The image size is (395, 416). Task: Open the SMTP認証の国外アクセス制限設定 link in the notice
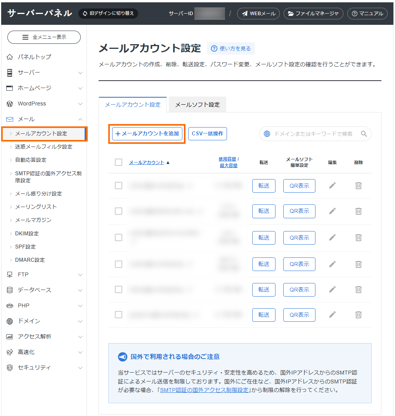[x=204, y=390]
